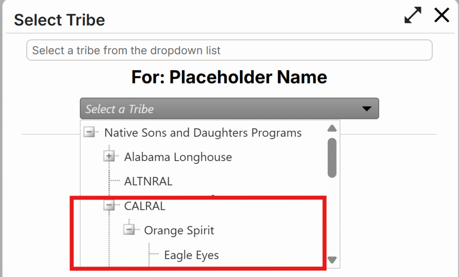Click the tribe search input field
This screenshot has height=277, width=459.
point(229,50)
